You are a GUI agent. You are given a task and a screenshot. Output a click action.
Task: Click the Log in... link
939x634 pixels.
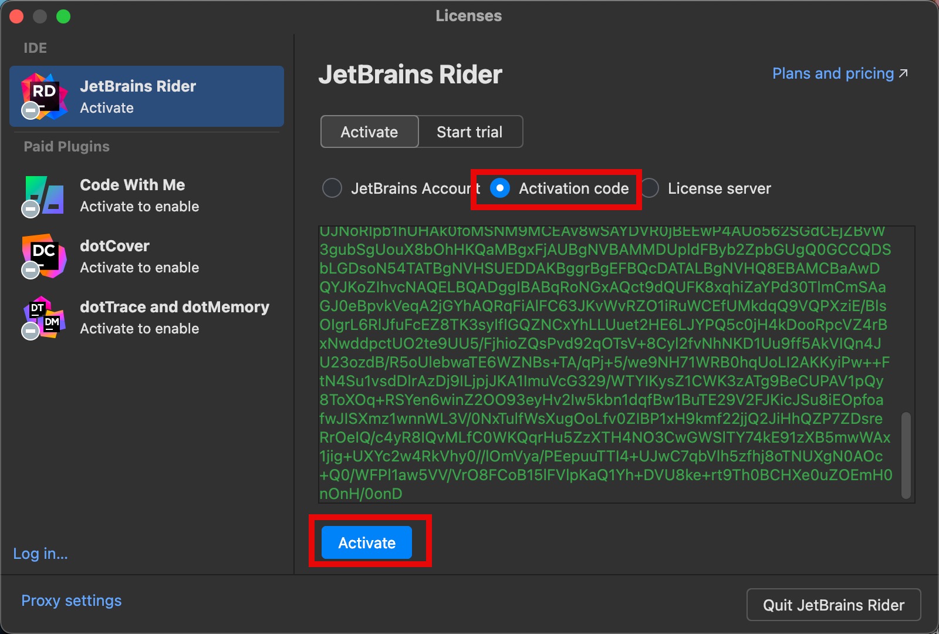(x=40, y=554)
